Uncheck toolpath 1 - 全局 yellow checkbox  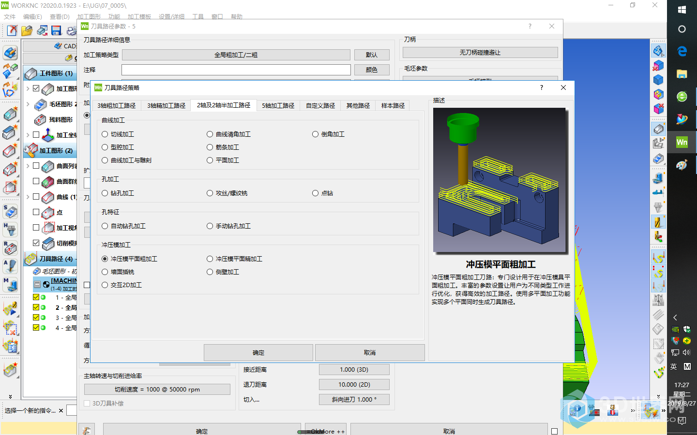tap(36, 297)
